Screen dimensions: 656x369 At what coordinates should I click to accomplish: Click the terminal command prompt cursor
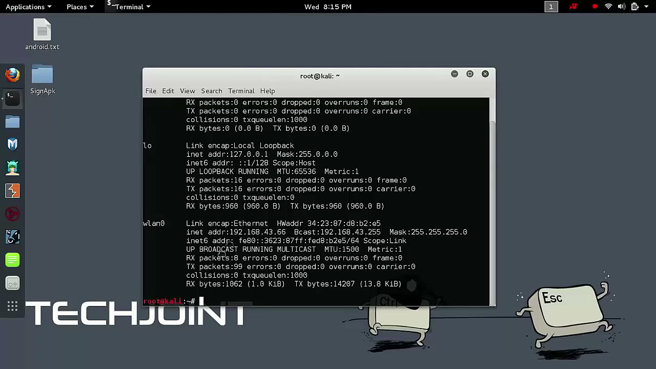click(x=201, y=301)
